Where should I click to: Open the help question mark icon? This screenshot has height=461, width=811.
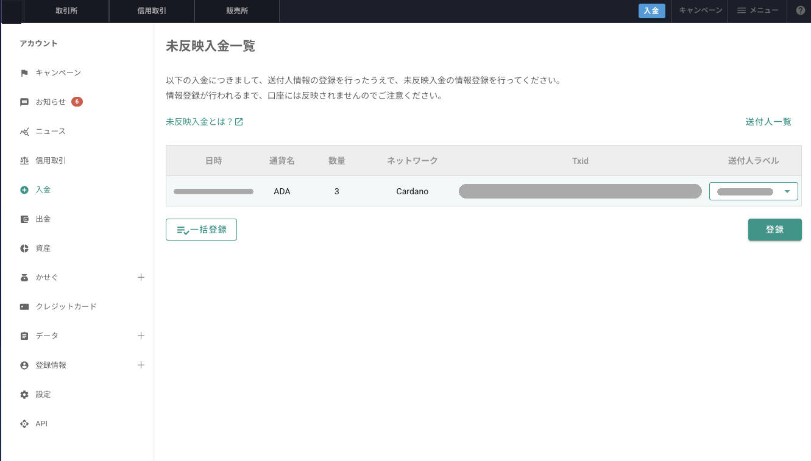point(801,10)
